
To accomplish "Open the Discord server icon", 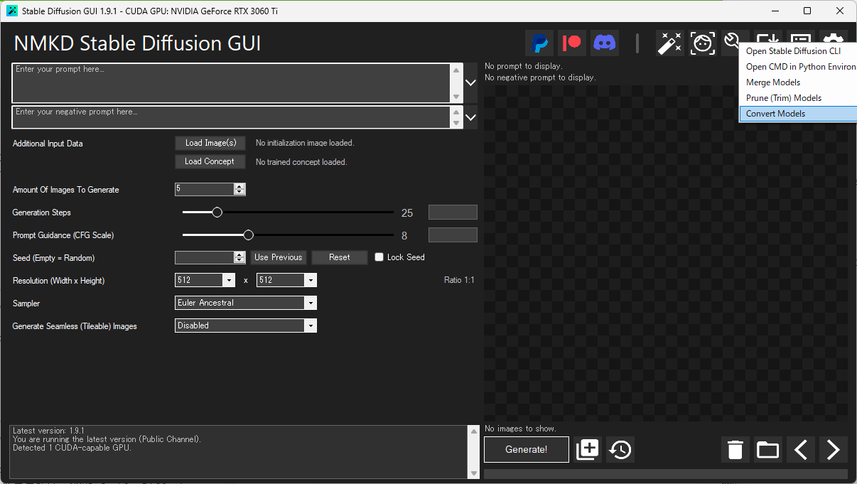I will coord(605,43).
